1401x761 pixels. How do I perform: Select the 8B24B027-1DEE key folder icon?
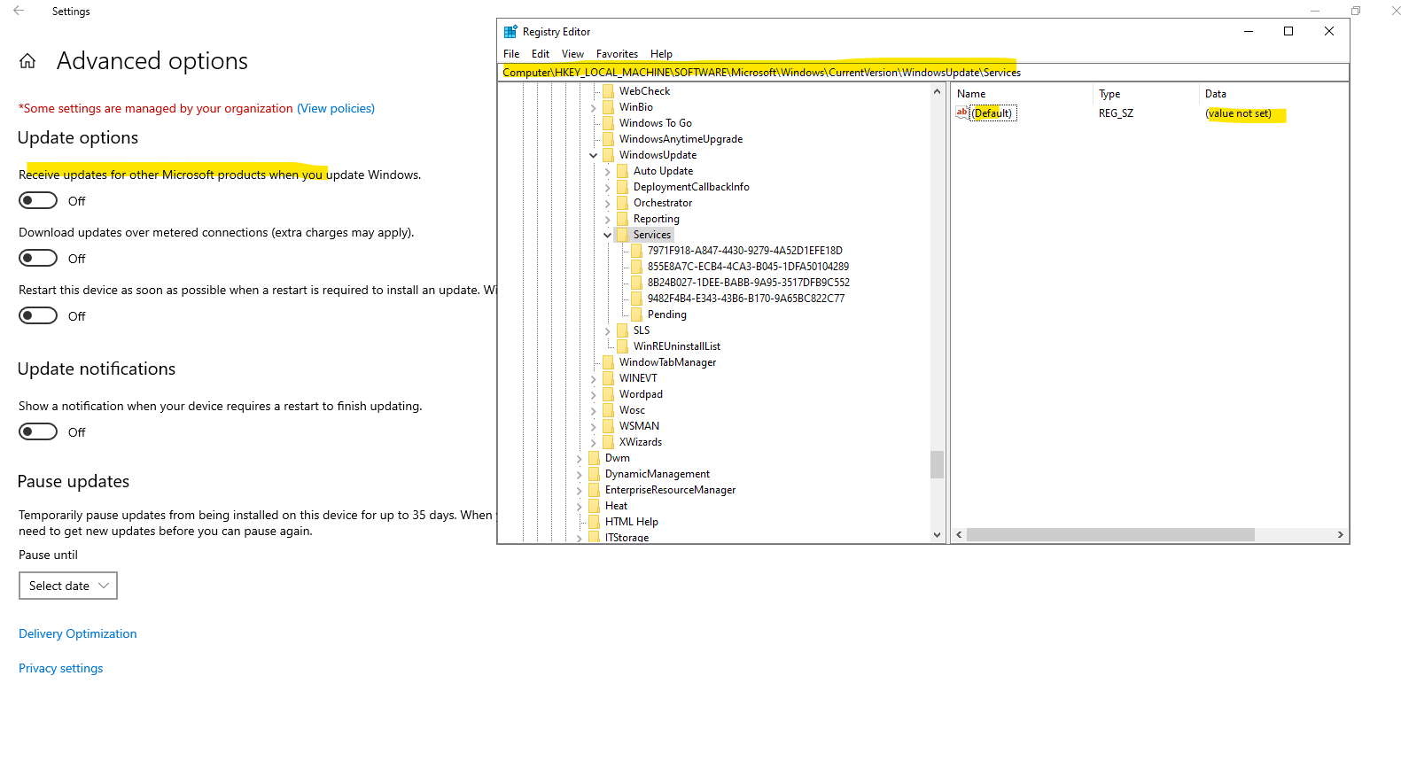(x=636, y=283)
